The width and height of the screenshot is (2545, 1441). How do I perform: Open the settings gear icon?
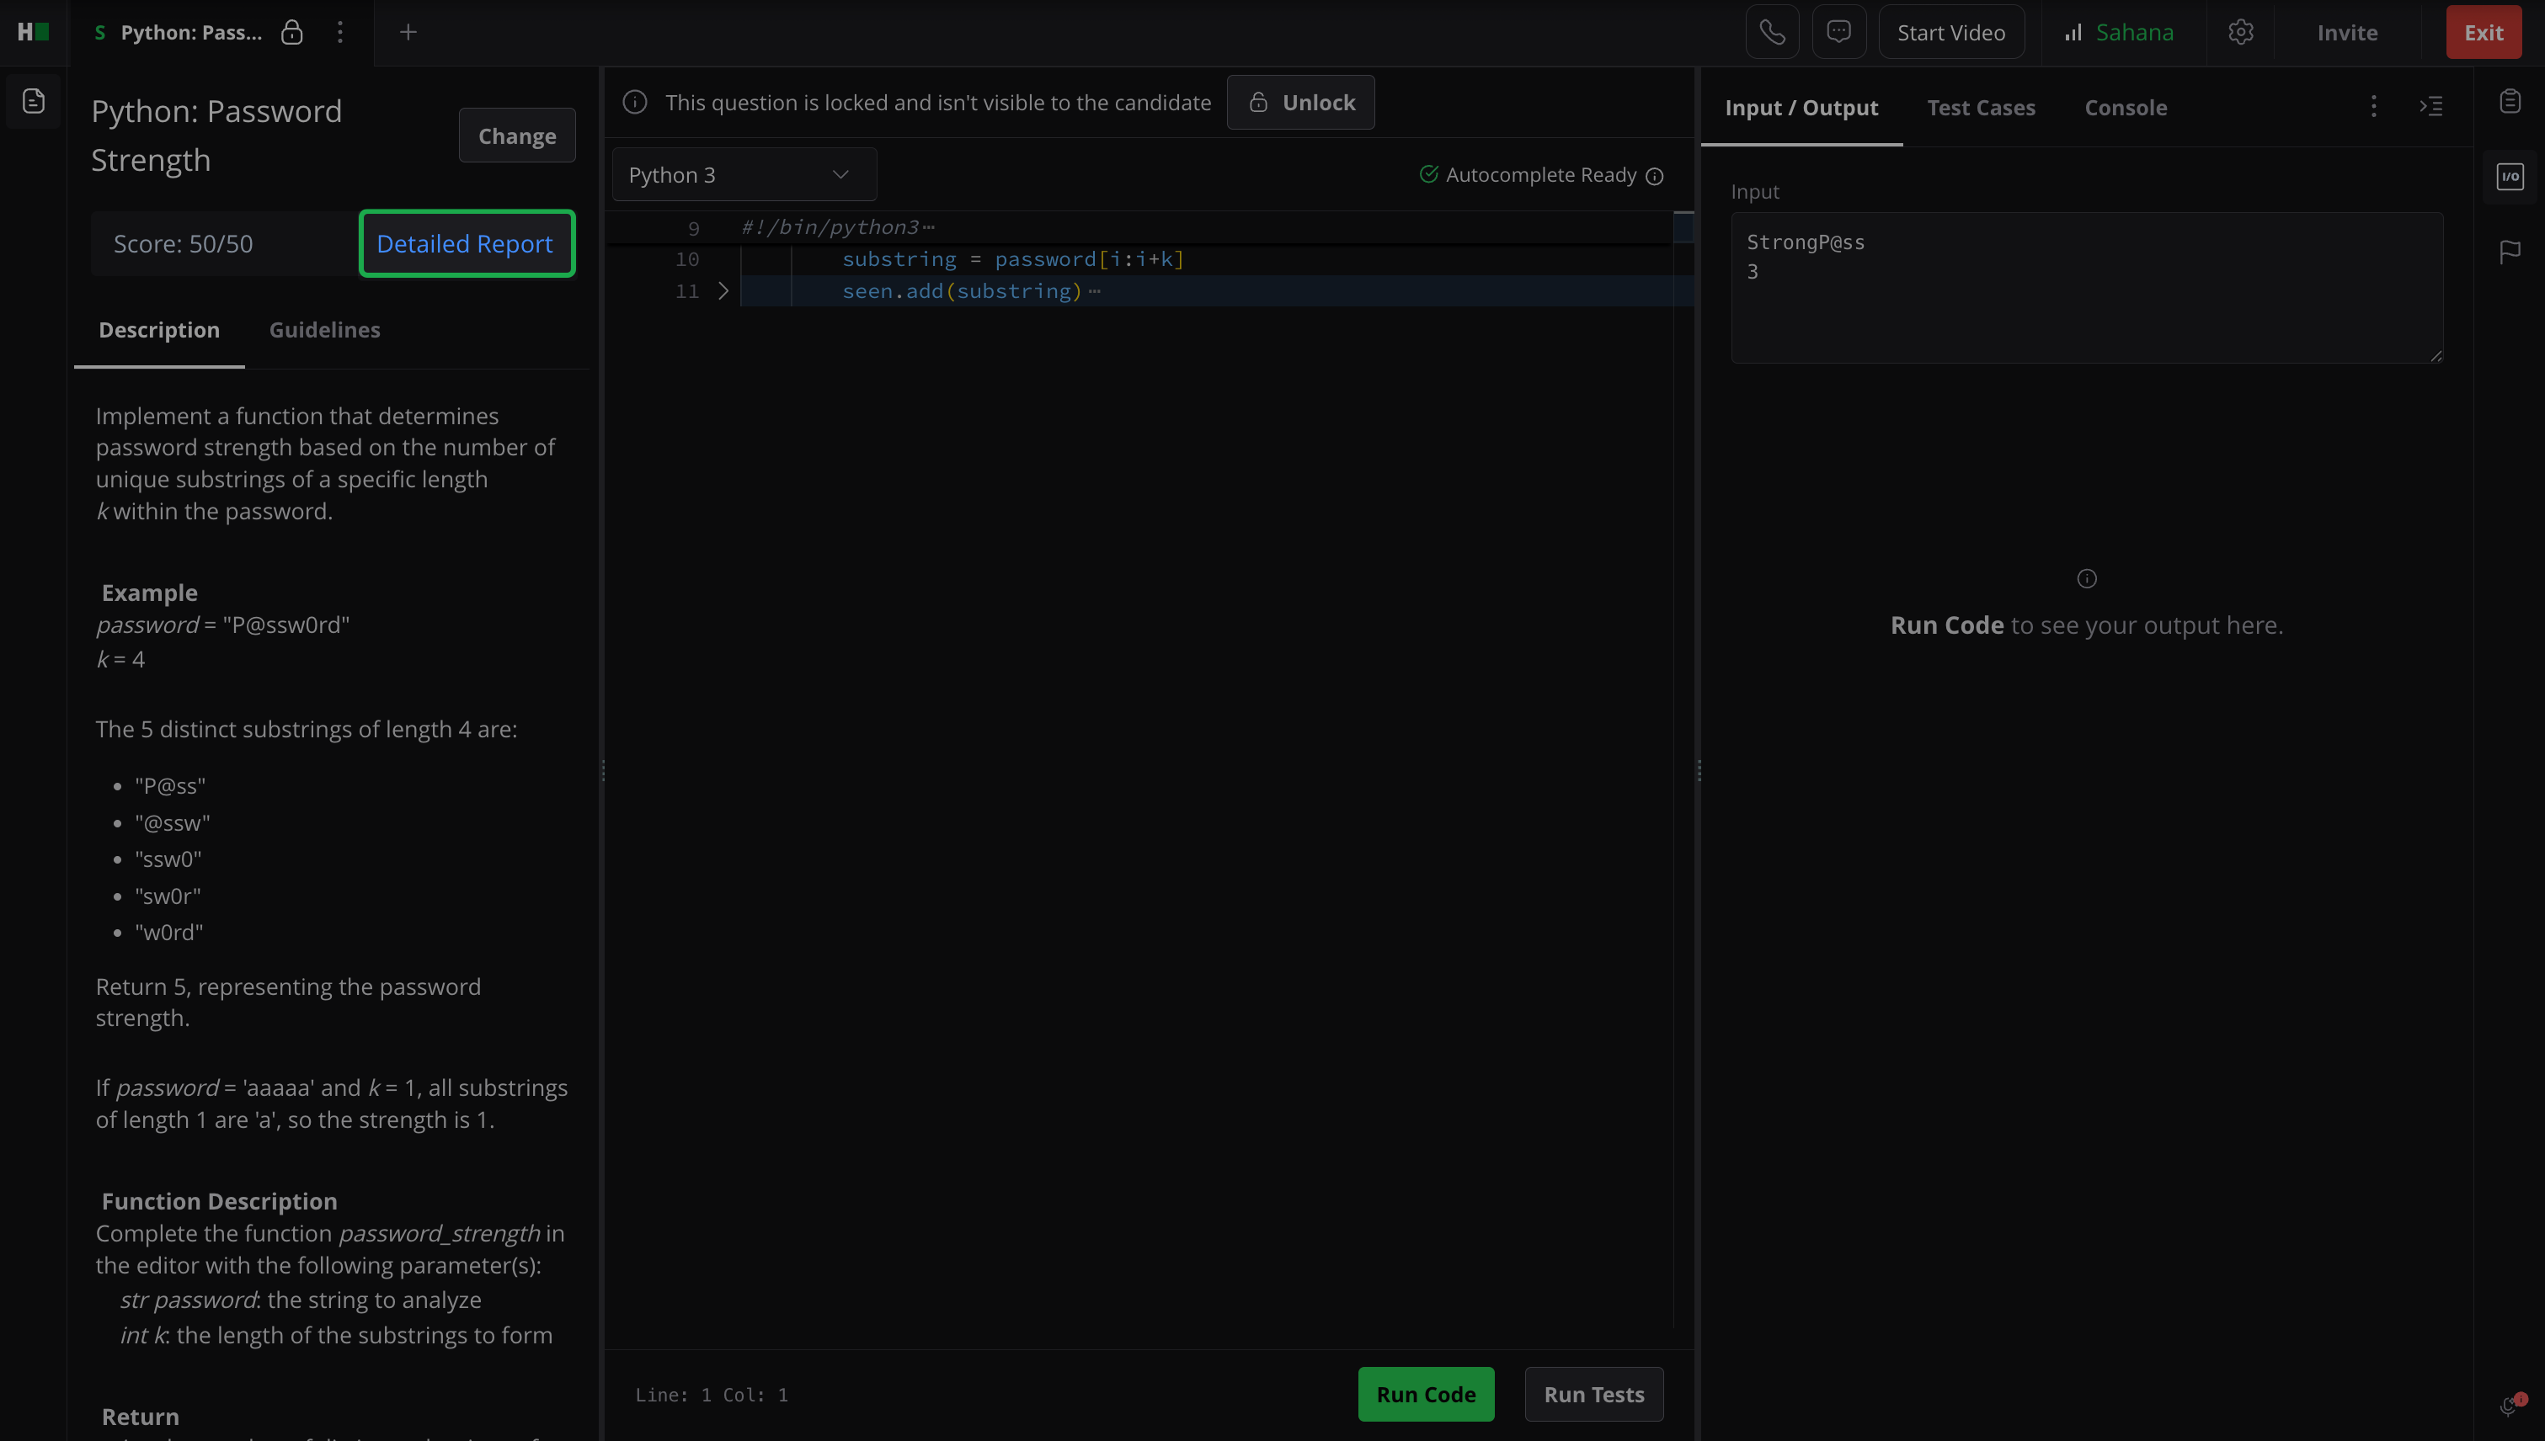point(2240,33)
